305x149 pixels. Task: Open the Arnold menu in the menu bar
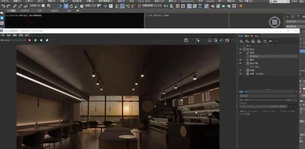(210, 1)
